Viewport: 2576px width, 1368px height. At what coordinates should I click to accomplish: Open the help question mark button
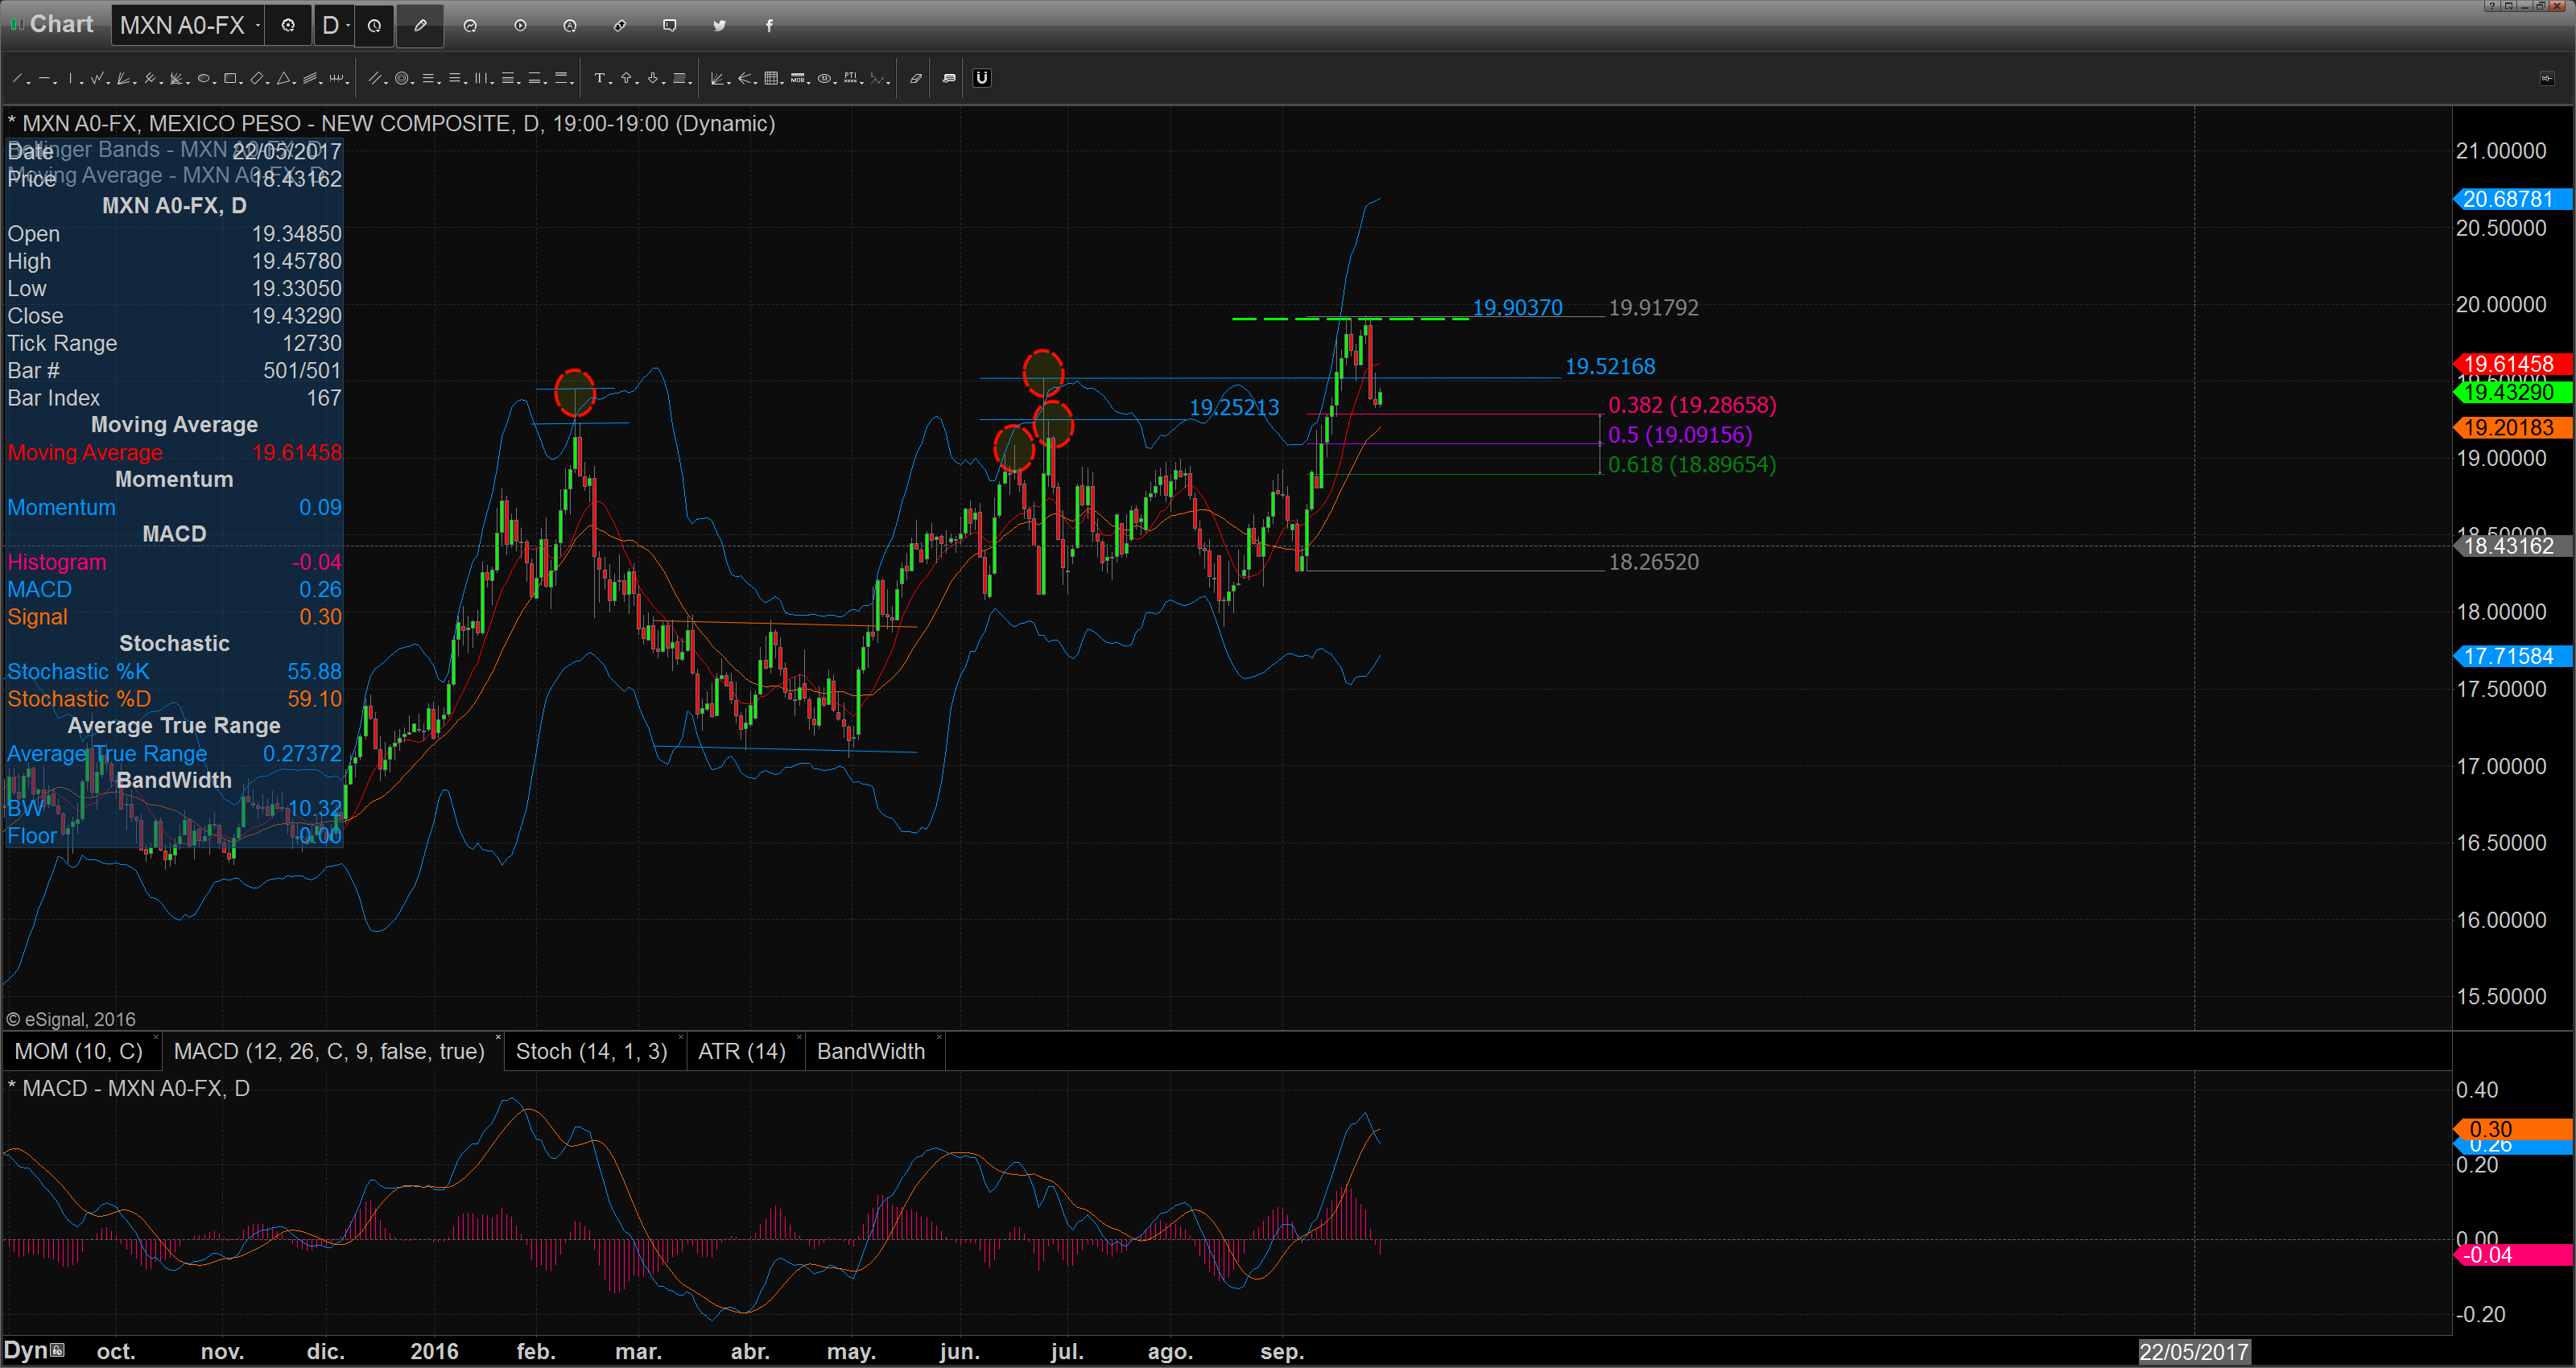(2493, 6)
